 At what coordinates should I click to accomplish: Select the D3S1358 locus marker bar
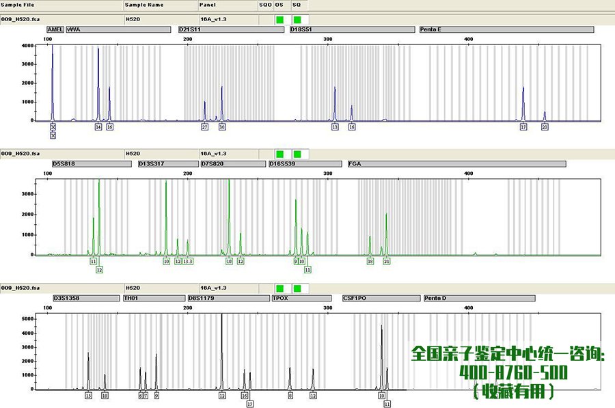coord(86,298)
